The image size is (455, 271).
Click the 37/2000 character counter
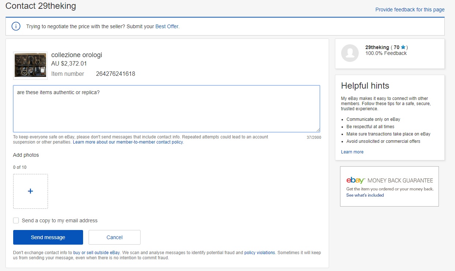click(314, 138)
